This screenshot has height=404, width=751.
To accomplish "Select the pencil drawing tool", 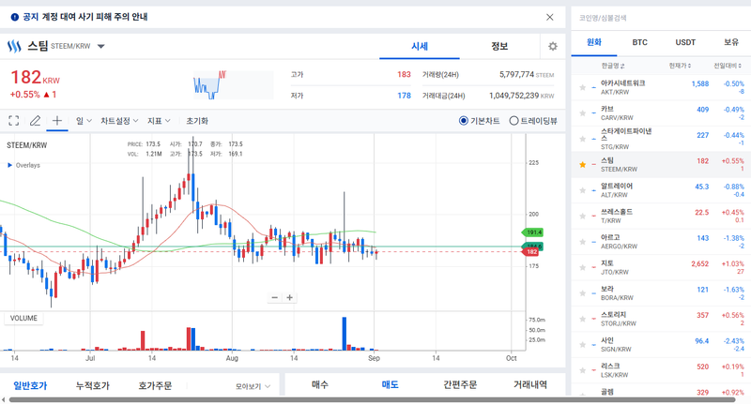I will (35, 121).
